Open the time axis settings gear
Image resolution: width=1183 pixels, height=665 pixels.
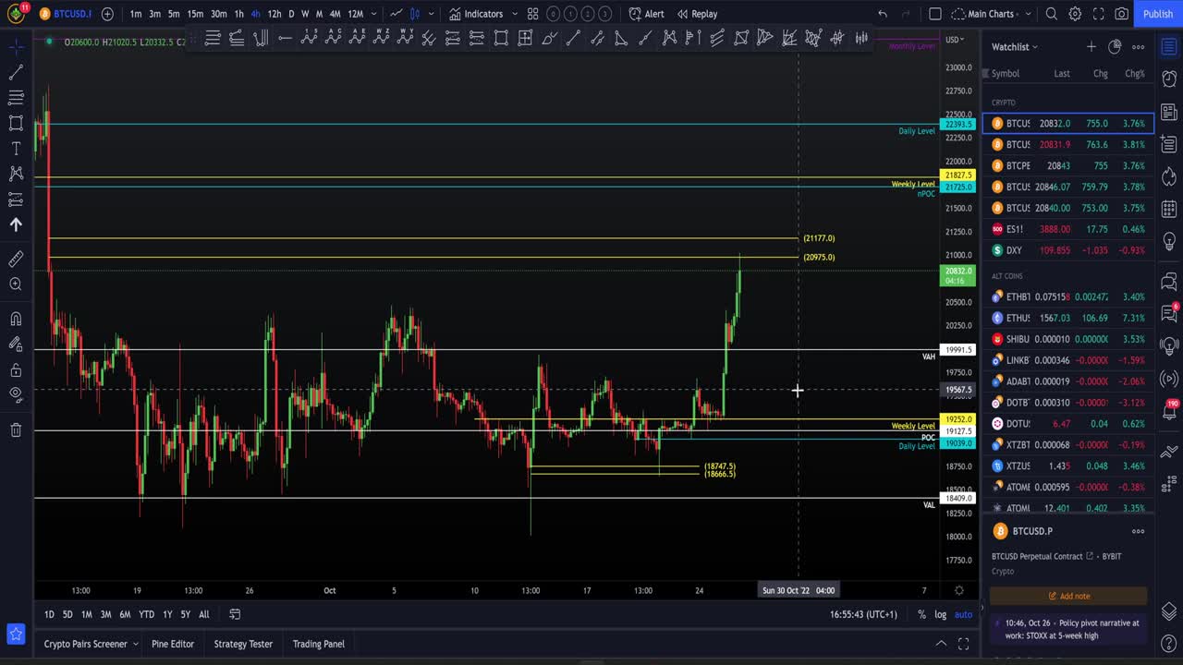pos(959,590)
